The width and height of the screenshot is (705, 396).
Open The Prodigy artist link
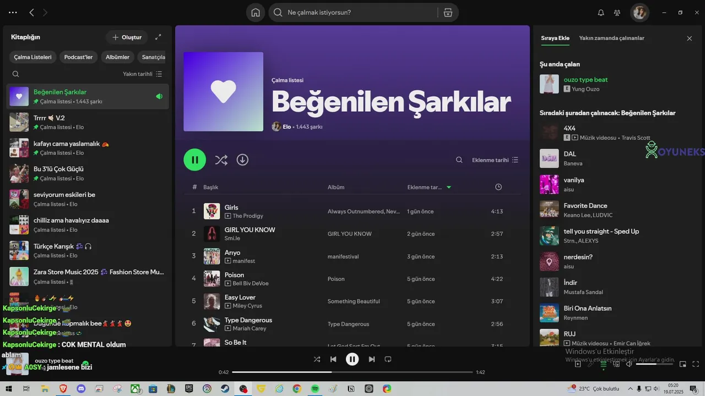coord(248,216)
